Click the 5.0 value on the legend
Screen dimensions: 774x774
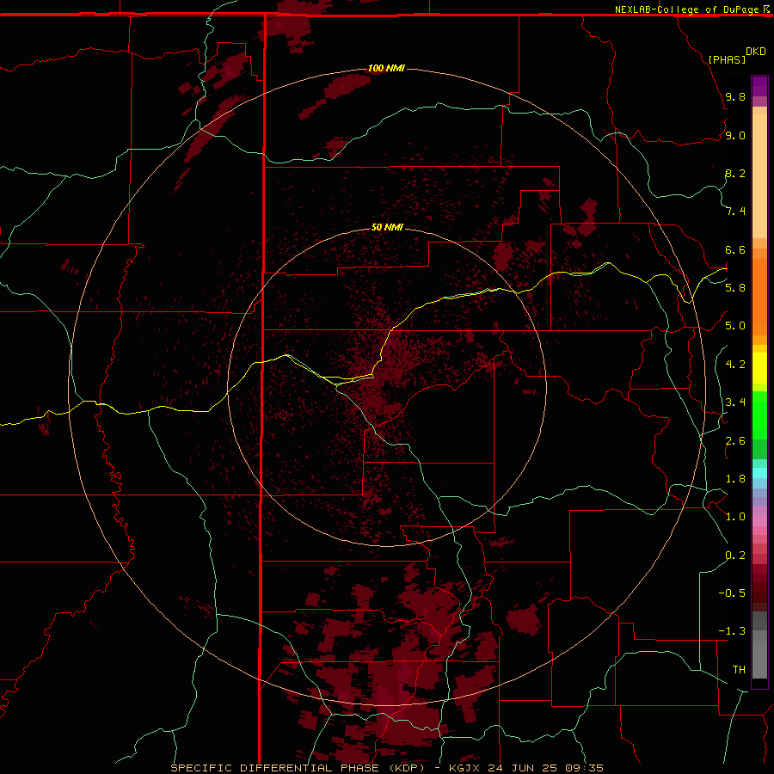coord(735,326)
